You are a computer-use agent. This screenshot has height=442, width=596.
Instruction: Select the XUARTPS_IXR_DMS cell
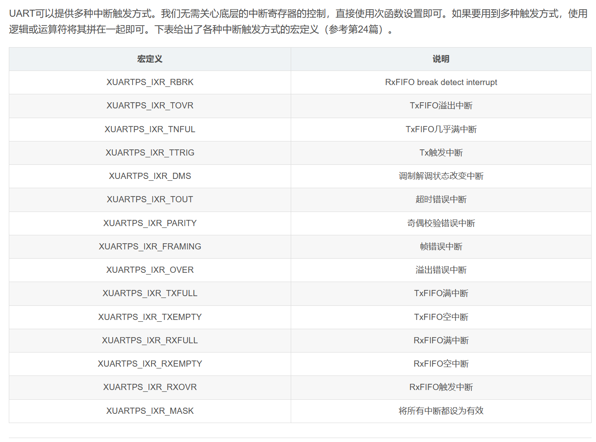[150, 176]
